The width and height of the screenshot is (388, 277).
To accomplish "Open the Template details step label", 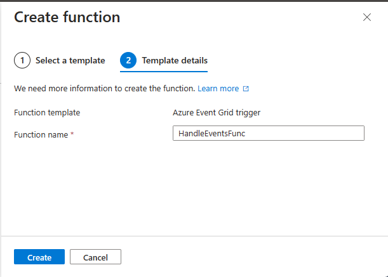I will click(175, 61).
